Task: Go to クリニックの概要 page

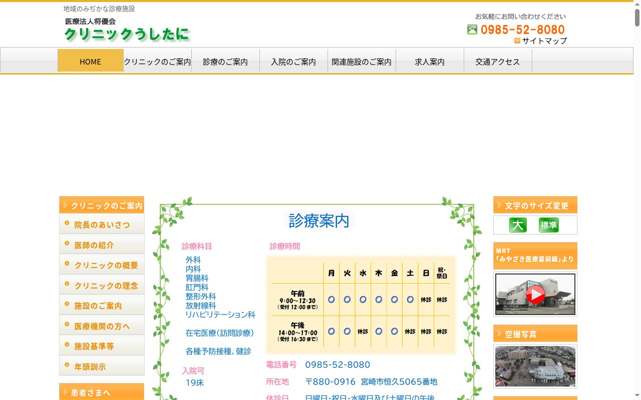Action: 102,265
